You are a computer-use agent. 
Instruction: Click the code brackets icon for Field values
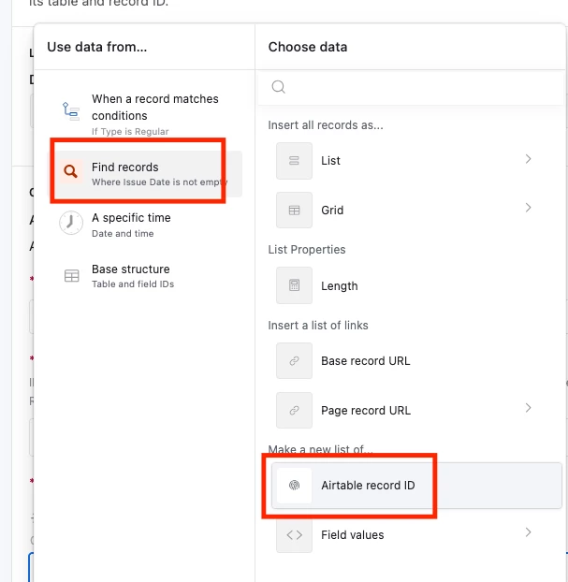(294, 535)
